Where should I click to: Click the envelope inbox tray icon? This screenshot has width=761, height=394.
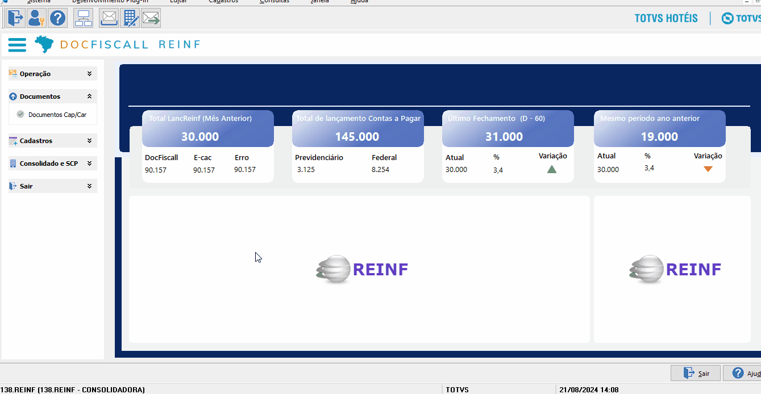point(109,18)
